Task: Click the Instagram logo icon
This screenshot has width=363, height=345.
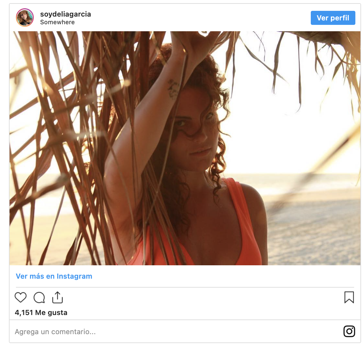Action: click(349, 331)
